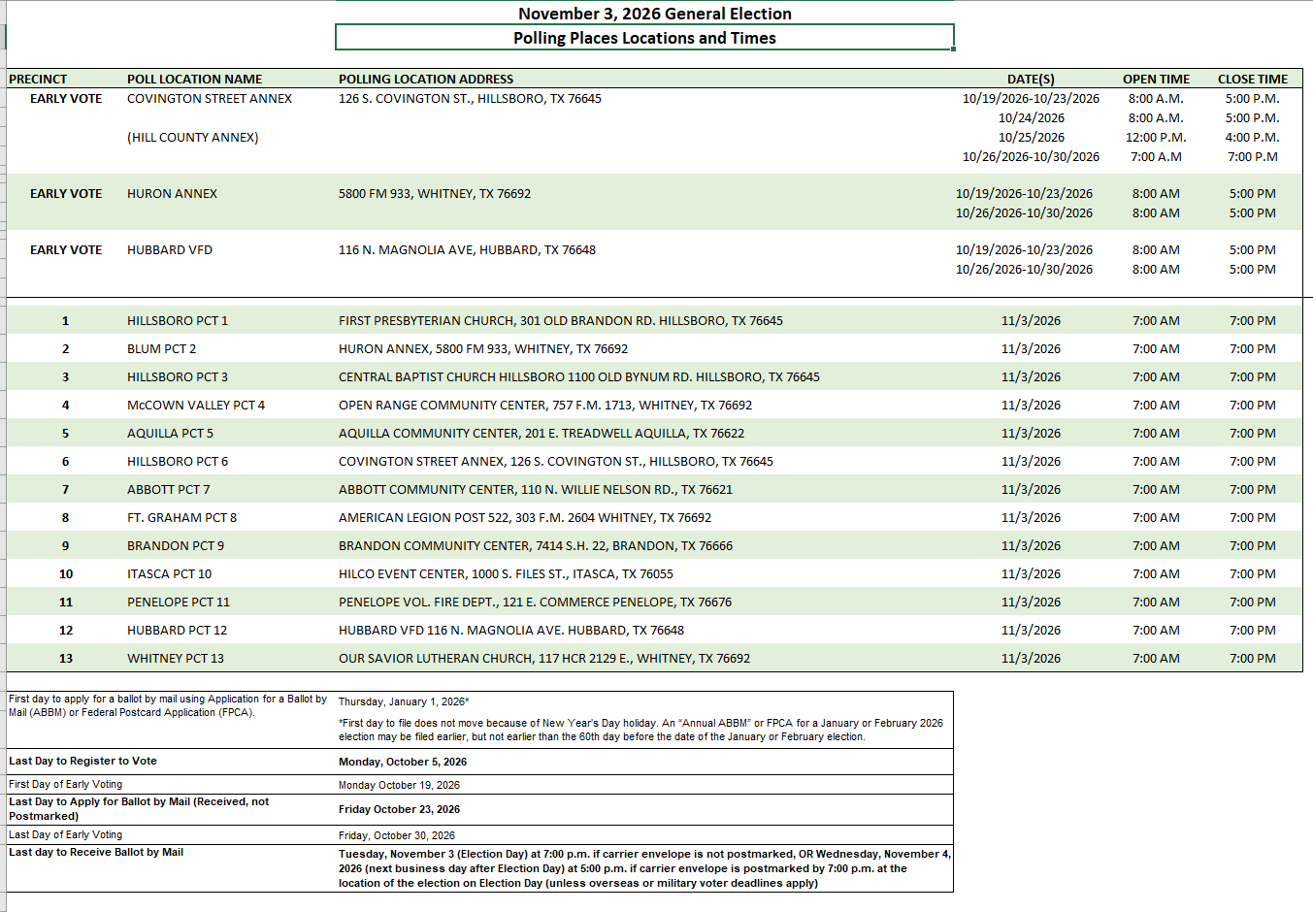Select the HILCO EVENT CENTER address cell
This screenshot has width=1313, height=912.
tap(506, 574)
